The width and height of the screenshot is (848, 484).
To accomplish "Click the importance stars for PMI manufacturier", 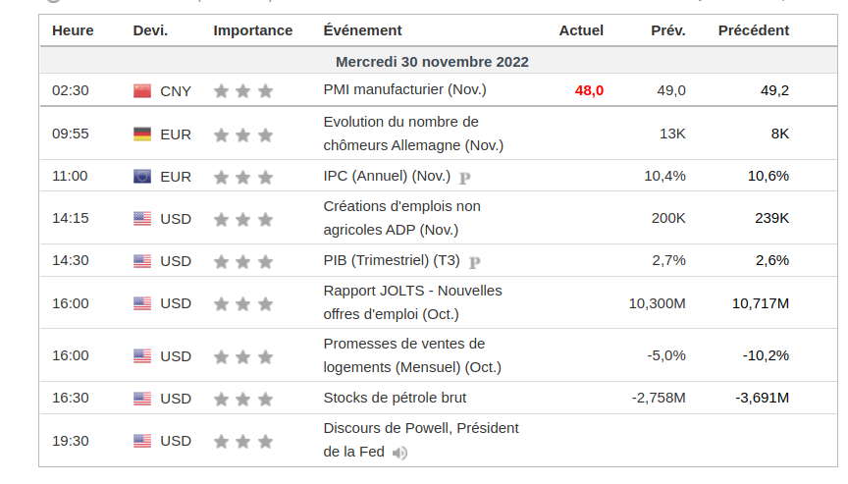I will point(243,91).
